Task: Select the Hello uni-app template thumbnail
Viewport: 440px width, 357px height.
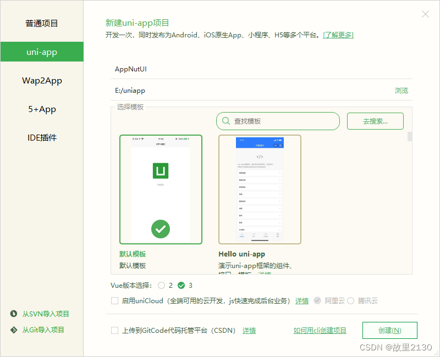Action: pos(260,189)
